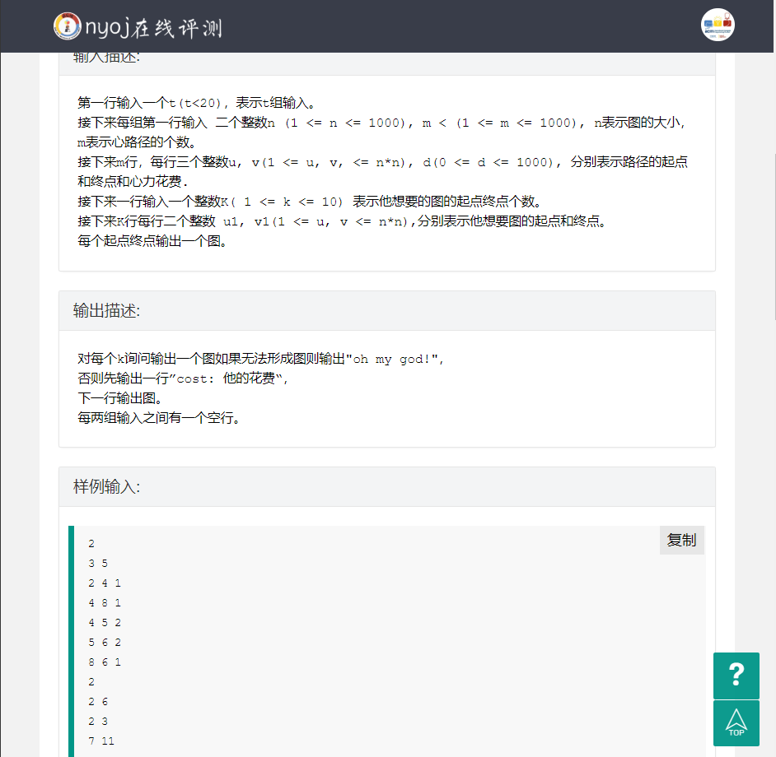Image resolution: width=776 pixels, height=757 pixels.
Task: Click sample input line '3 5'
Action: pos(98,563)
